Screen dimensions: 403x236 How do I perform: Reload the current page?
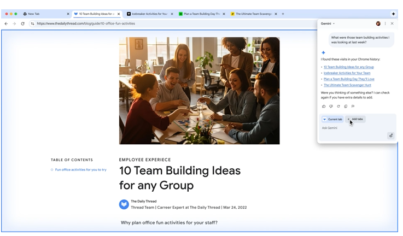point(22,23)
